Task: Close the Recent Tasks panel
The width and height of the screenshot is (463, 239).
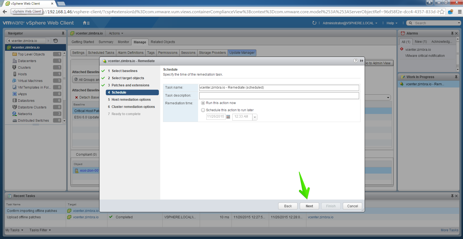Action: click(456, 196)
